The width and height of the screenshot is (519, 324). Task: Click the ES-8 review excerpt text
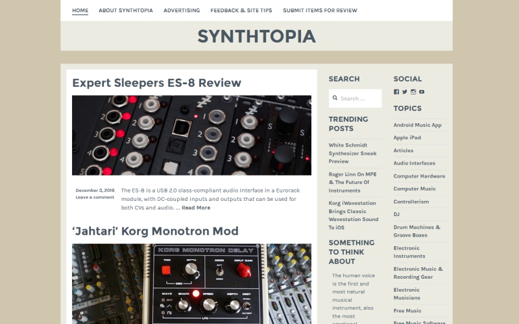tap(210, 199)
